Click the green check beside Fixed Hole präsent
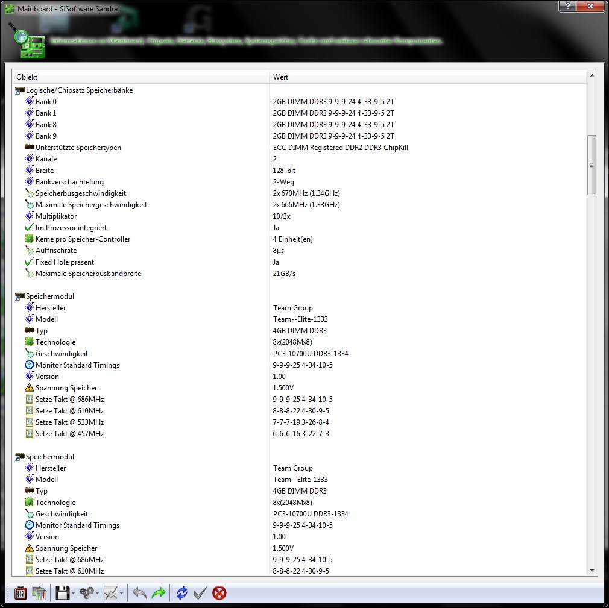This screenshot has width=609, height=608. [x=29, y=262]
